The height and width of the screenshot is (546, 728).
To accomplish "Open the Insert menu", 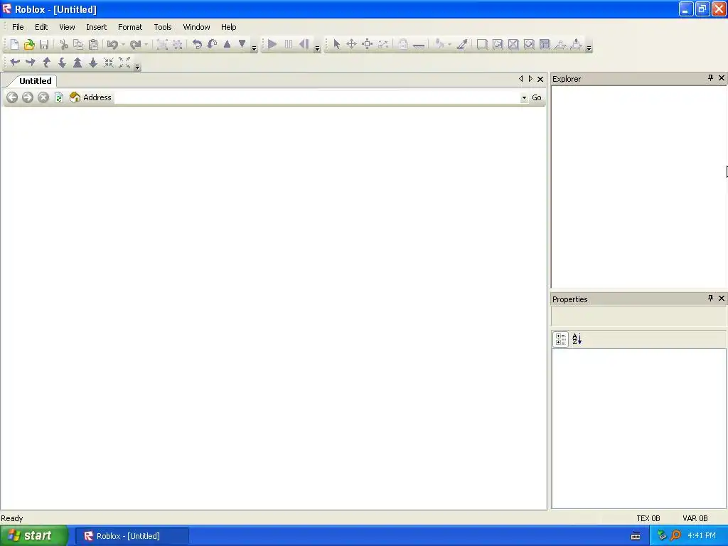I will (x=96, y=27).
